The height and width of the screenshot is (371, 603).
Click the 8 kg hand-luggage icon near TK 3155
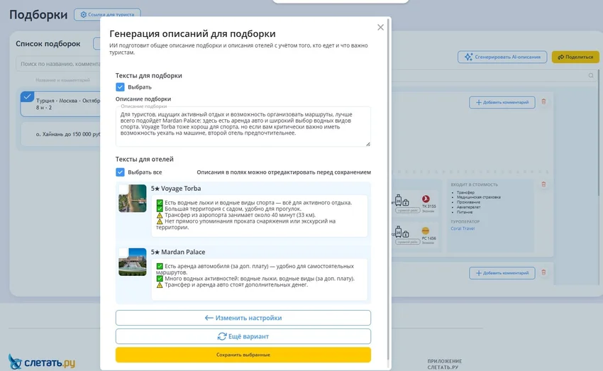click(406, 202)
